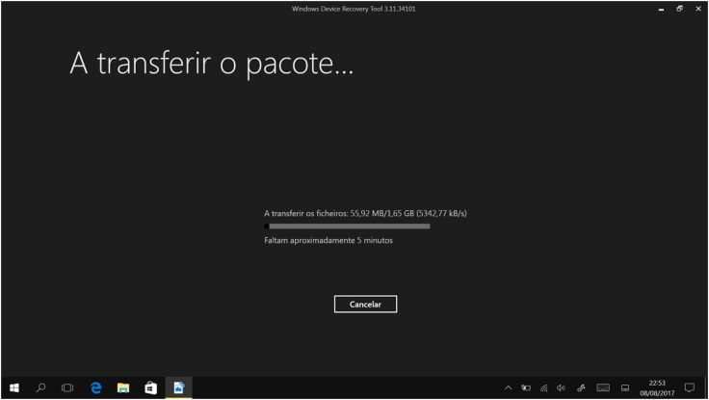
Task: Launch Microsoft Edge from the taskbar
Action: [x=95, y=388]
